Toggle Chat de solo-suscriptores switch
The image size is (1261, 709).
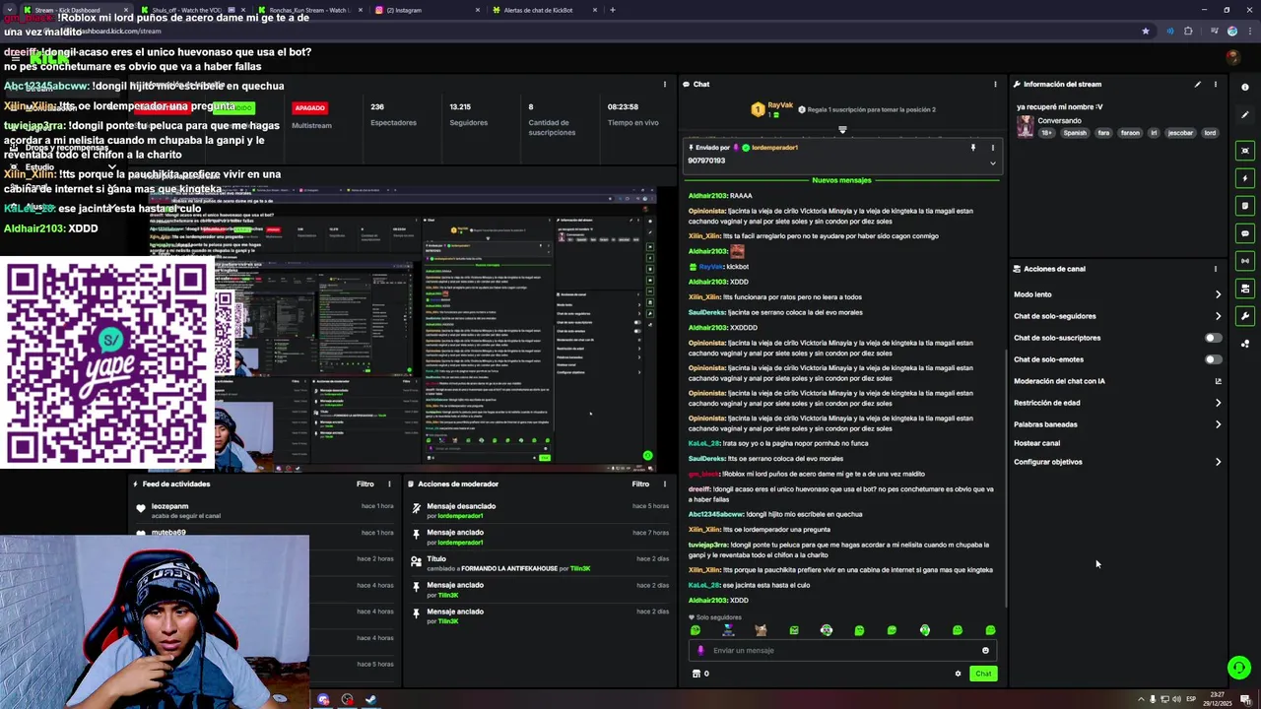[1214, 338]
